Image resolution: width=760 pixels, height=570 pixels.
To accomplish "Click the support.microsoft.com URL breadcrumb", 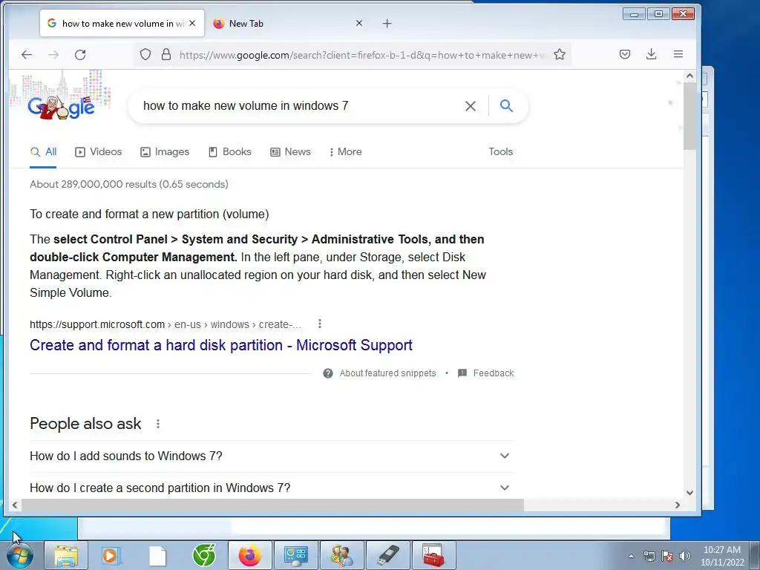I will coord(166,324).
